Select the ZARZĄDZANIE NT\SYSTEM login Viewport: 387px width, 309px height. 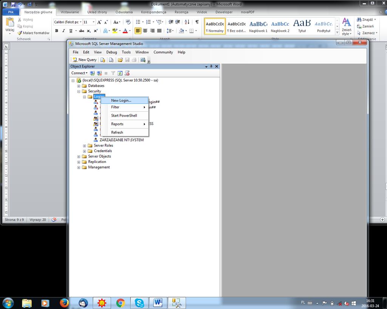point(121,140)
